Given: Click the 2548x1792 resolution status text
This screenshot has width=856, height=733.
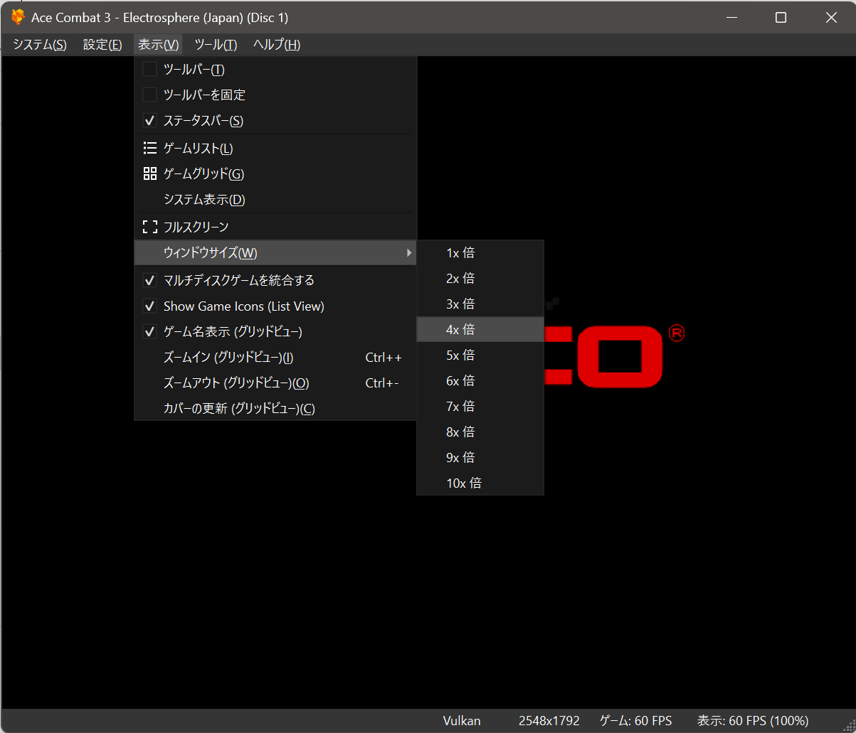Looking at the screenshot, I should (549, 721).
